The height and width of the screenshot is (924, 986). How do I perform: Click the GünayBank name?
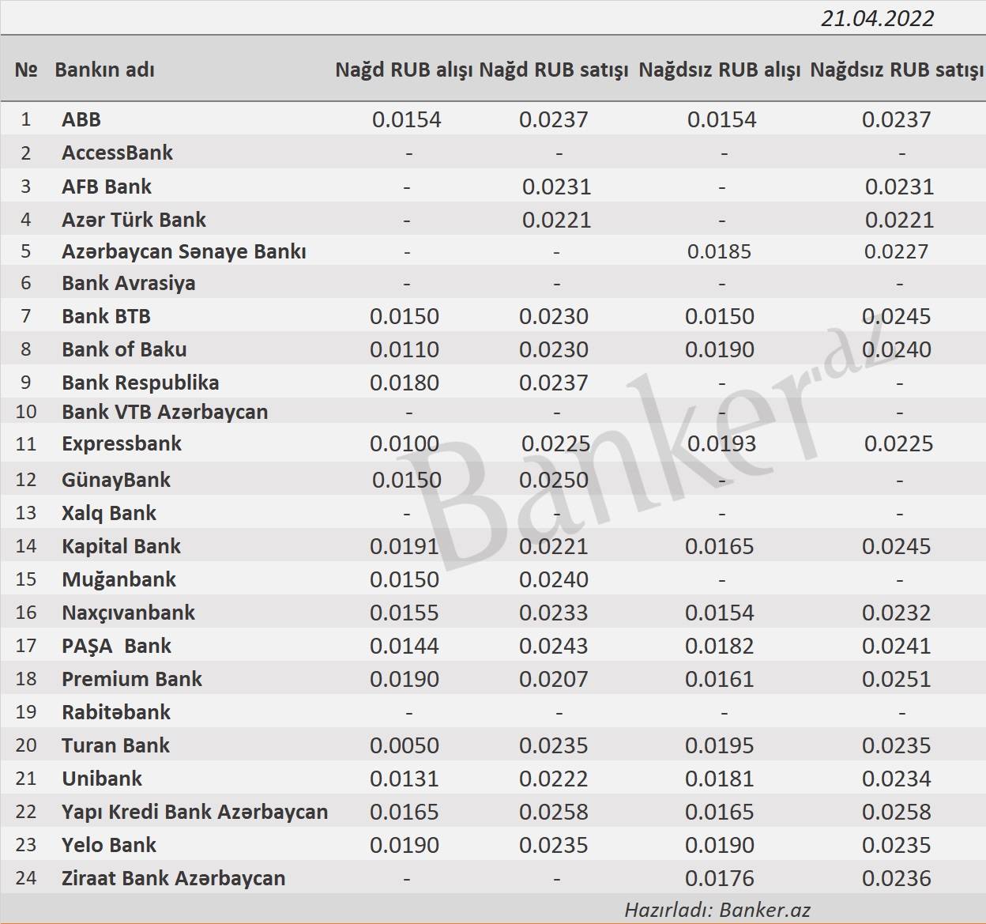point(115,480)
